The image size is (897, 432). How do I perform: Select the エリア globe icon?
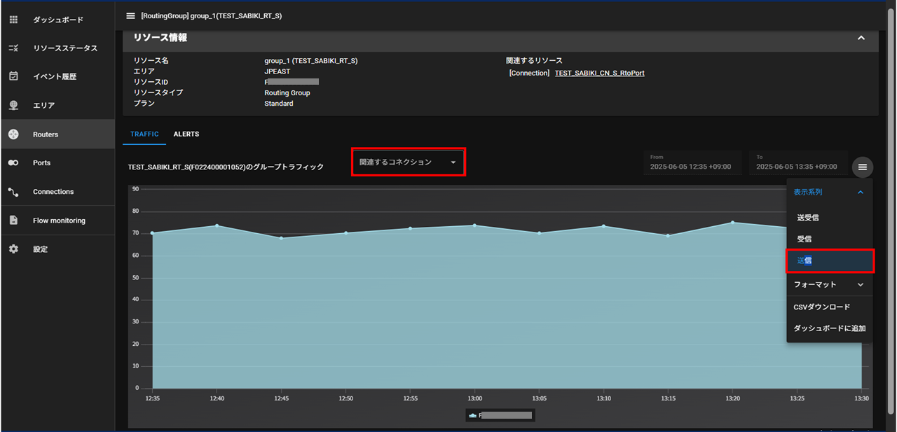[13, 105]
